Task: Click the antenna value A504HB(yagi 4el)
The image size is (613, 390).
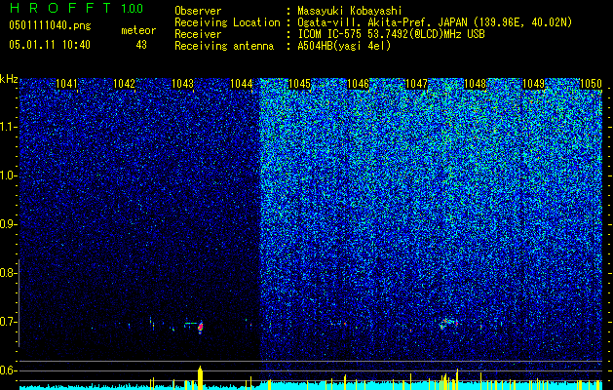Action: [344, 46]
